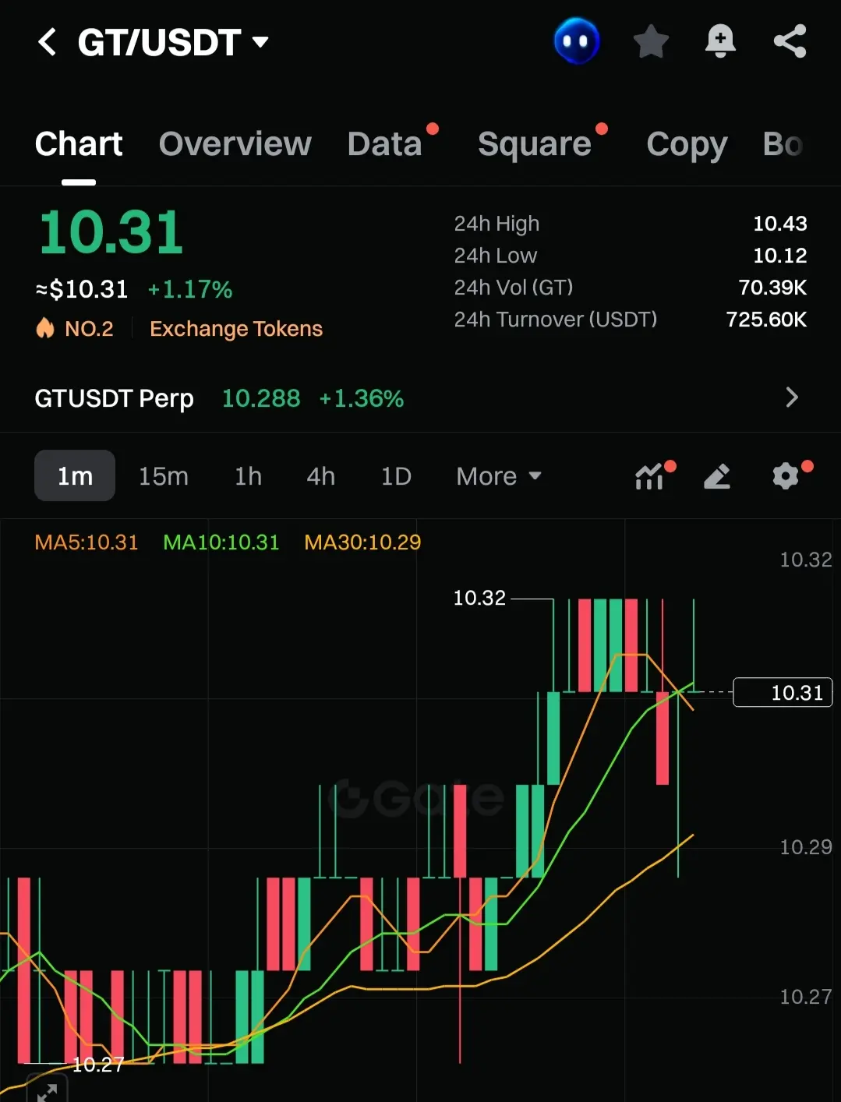Tap the NO.2 hot ranking flame
The height and width of the screenshot is (1102, 841).
coord(75,328)
